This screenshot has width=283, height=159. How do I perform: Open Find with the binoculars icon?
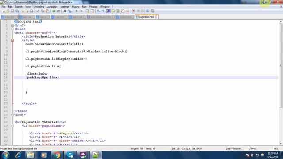(x=65, y=11)
